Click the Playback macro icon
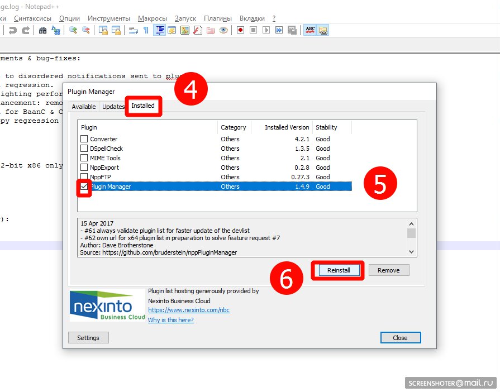 click(x=266, y=30)
